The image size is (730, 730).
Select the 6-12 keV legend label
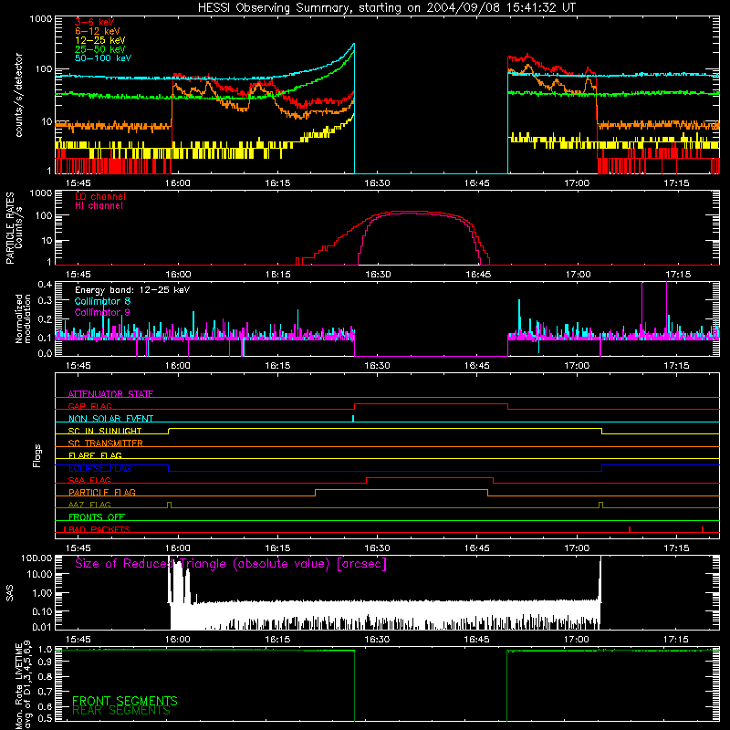[x=98, y=31]
